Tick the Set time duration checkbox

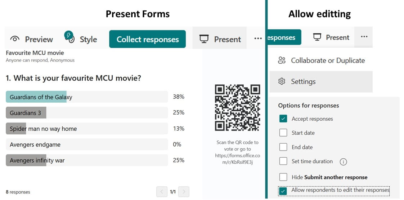coord(283,161)
